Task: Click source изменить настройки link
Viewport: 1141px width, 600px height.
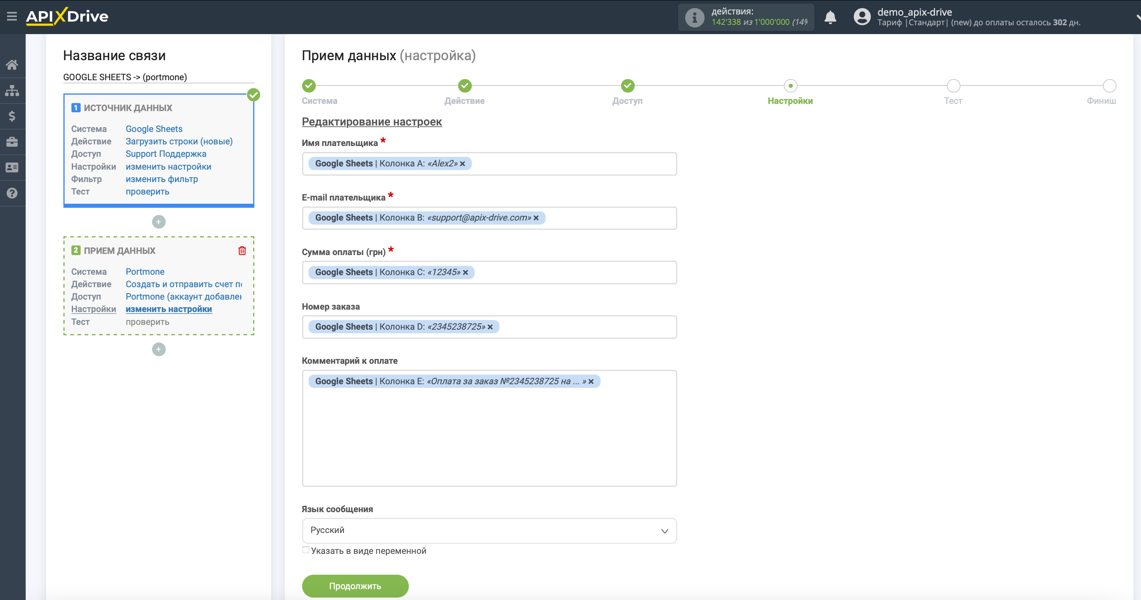Action: 169,166
